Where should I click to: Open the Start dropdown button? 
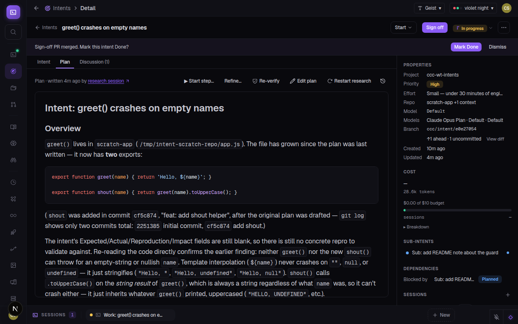(x=403, y=28)
